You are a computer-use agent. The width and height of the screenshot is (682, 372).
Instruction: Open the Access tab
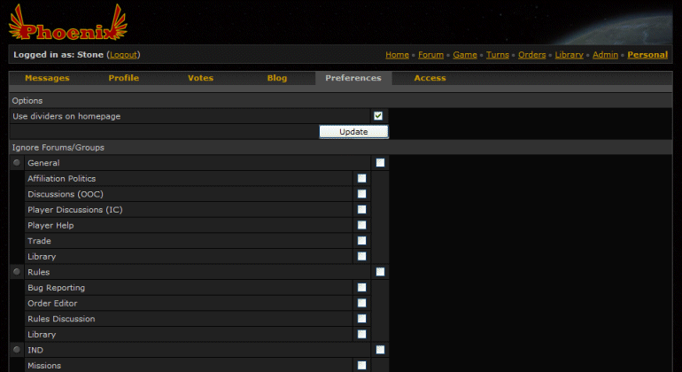pyautogui.click(x=430, y=78)
